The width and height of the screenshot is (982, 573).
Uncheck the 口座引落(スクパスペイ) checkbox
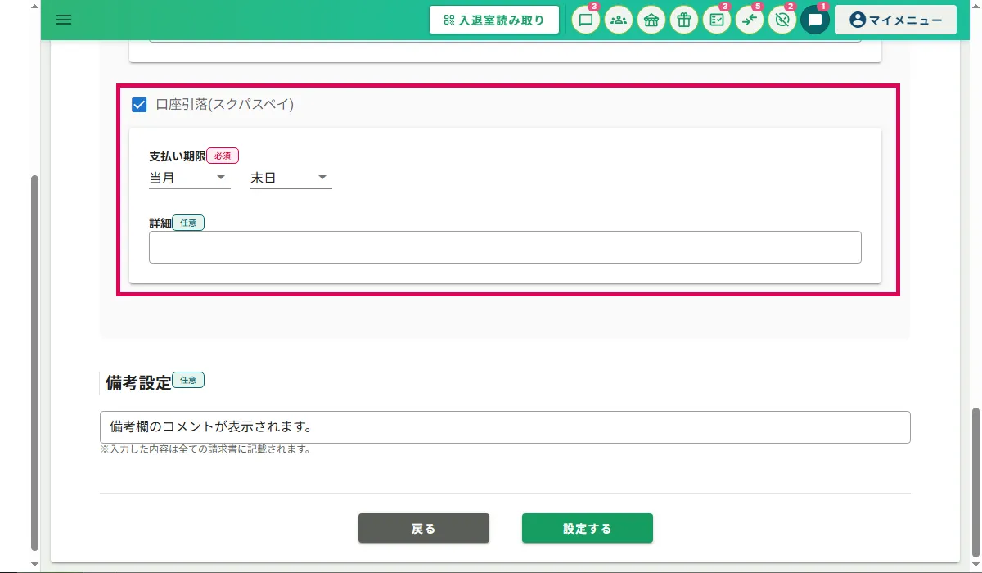(x=139, y=105)
